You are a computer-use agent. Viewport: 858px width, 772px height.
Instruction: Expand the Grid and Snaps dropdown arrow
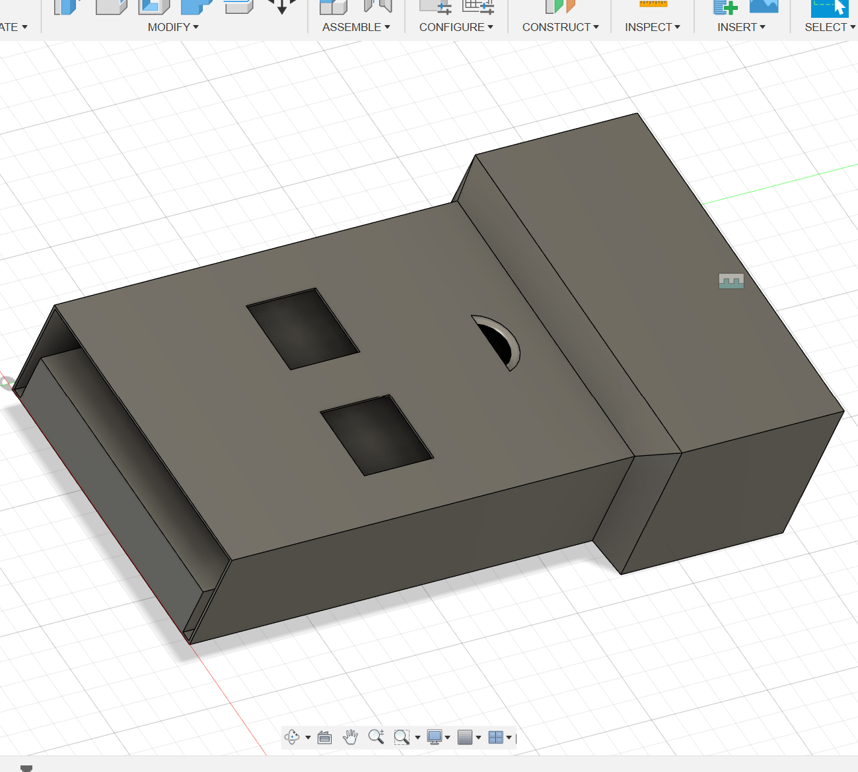[x=478, y=738]
